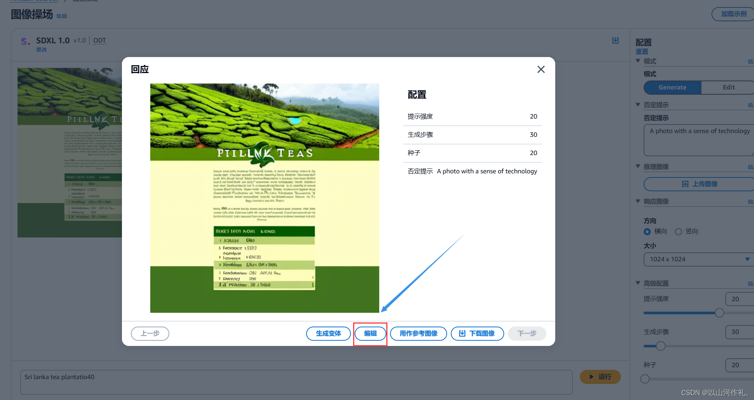Screen dimensions: 754x400
Task: Select 竖向 orientation radio button
Action: pos(679,232)
